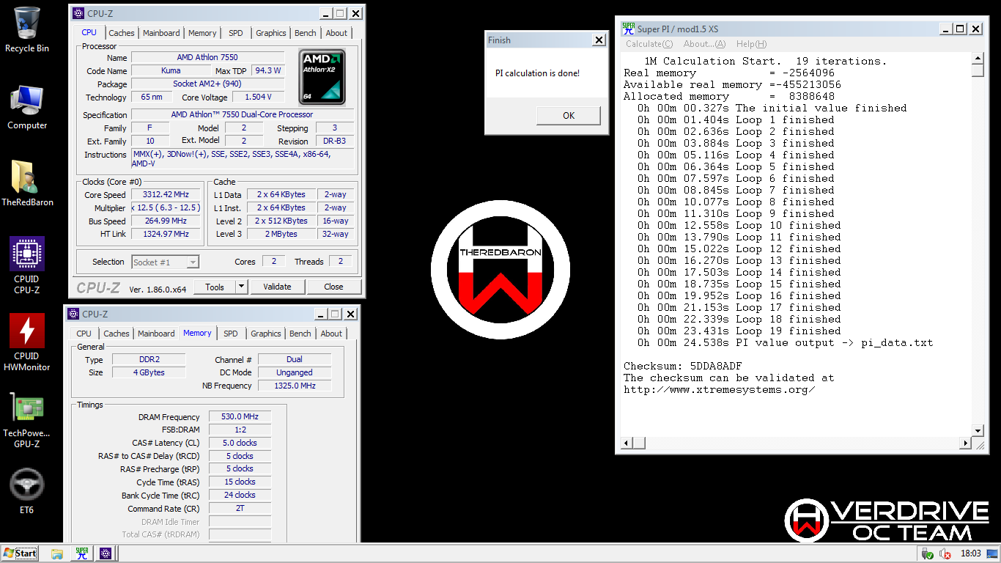Click the Core Speed 3312.42 MHz value
This screenshot has height=563, width=1001.
click(x=166, y=194)
